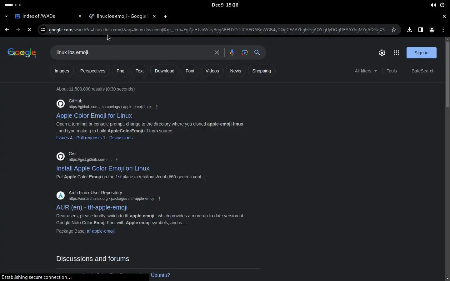Open Apple Color Emoji for Linux result
This screenshot has width=450, height=281.
(94, 116)
